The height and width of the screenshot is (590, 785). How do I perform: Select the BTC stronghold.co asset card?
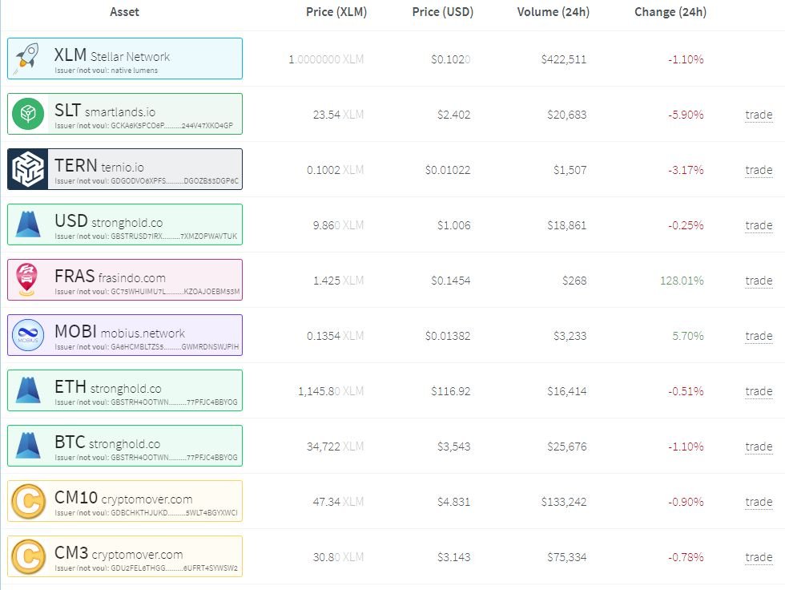(125, 446)
